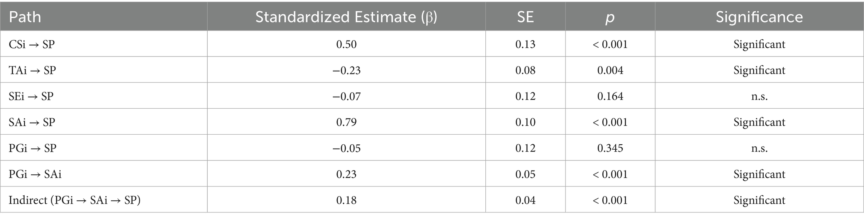Click the SE column header

(525, 17)
